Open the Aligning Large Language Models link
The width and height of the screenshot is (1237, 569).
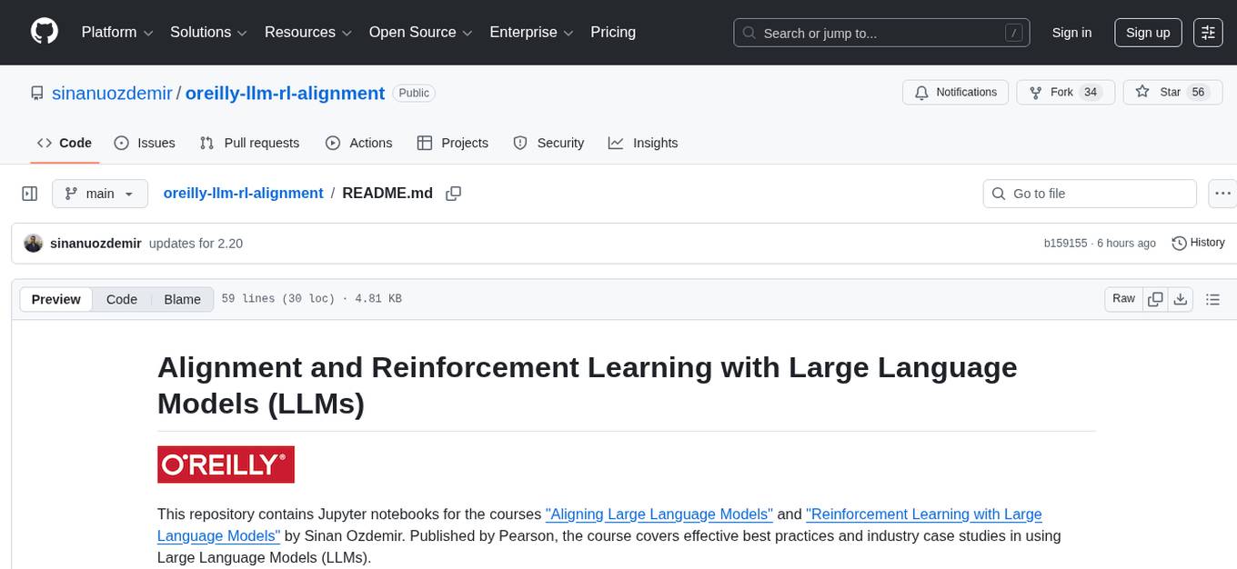click(659, 514)
